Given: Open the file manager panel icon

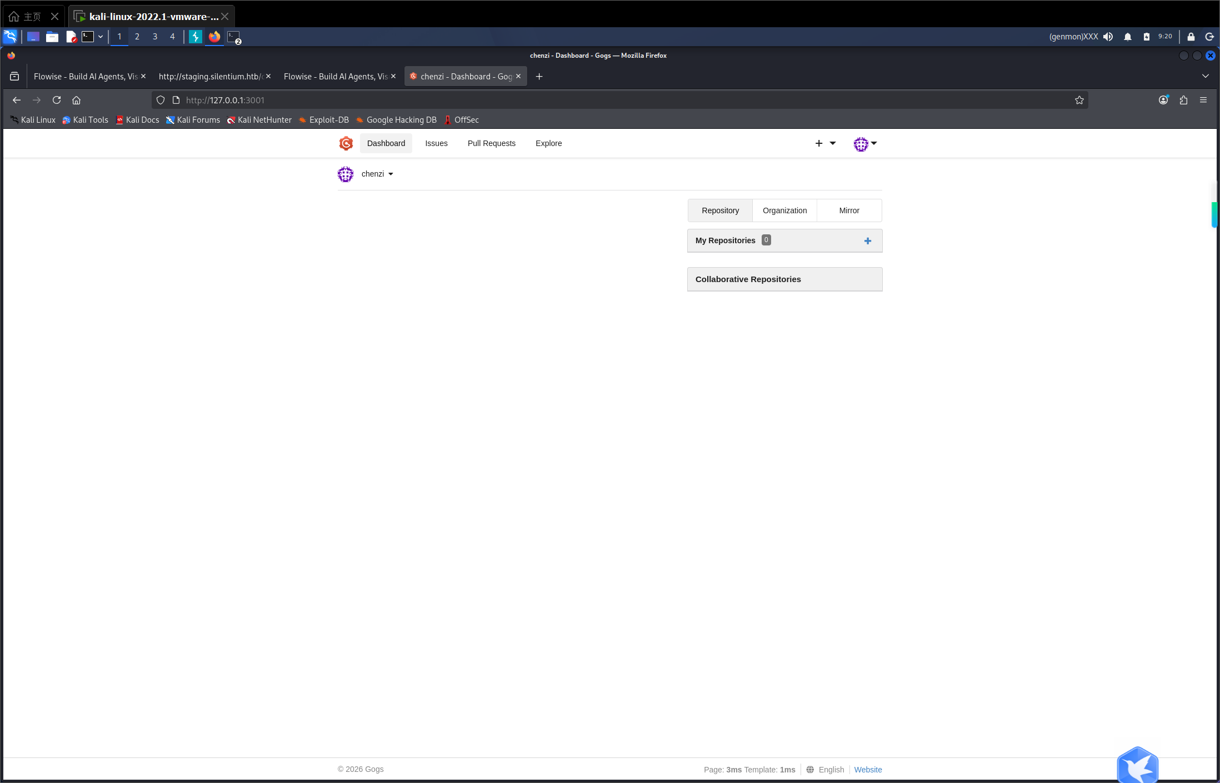Looking at the screenshot, I should coord(52,37).
